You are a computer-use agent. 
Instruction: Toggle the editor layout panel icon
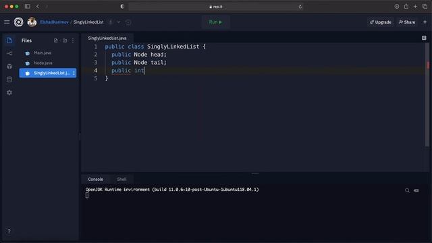[x=424, y=38]
